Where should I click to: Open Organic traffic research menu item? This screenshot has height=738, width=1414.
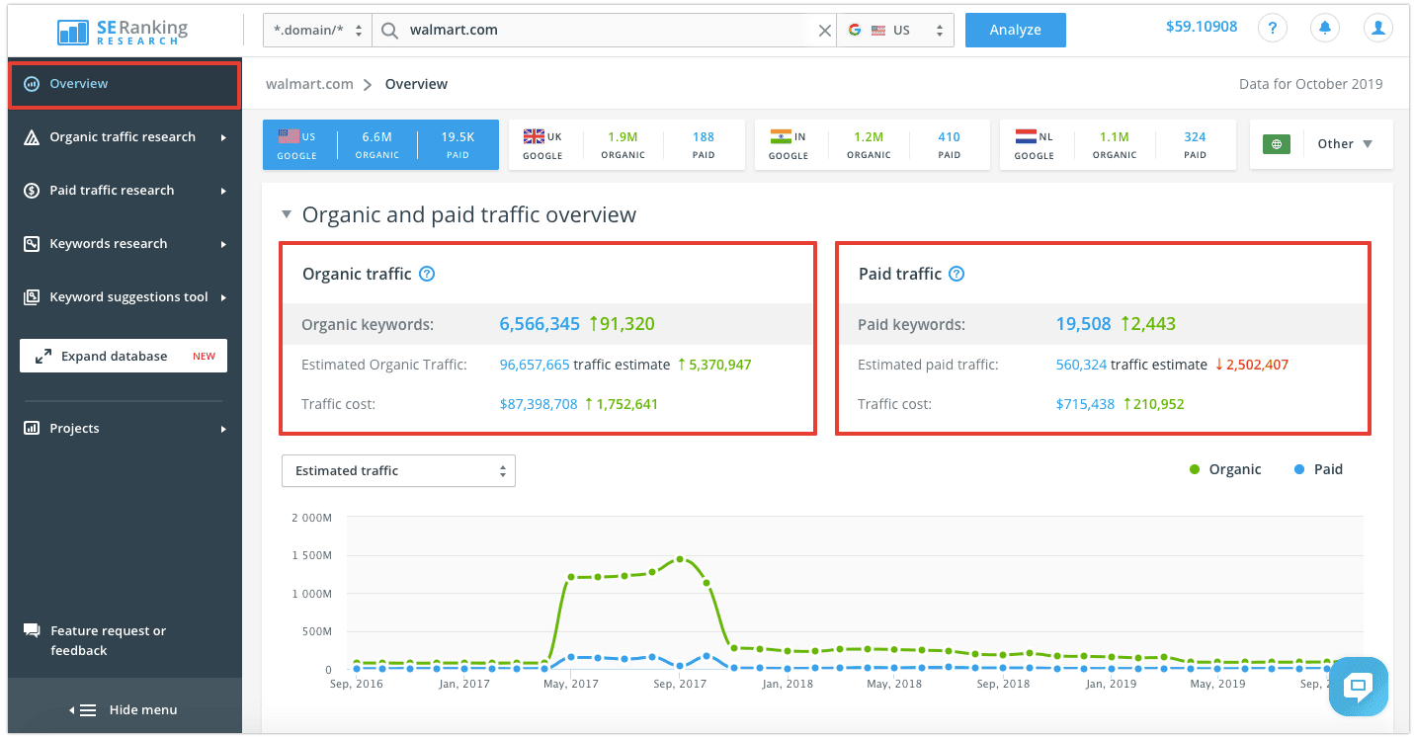coord(125,137)
